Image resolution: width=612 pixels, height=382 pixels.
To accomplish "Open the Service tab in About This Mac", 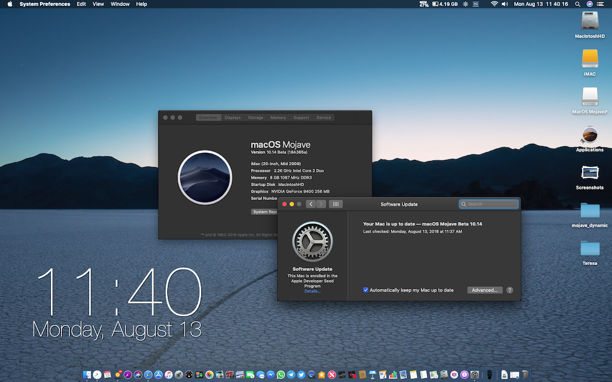I will tap(323, 118).
